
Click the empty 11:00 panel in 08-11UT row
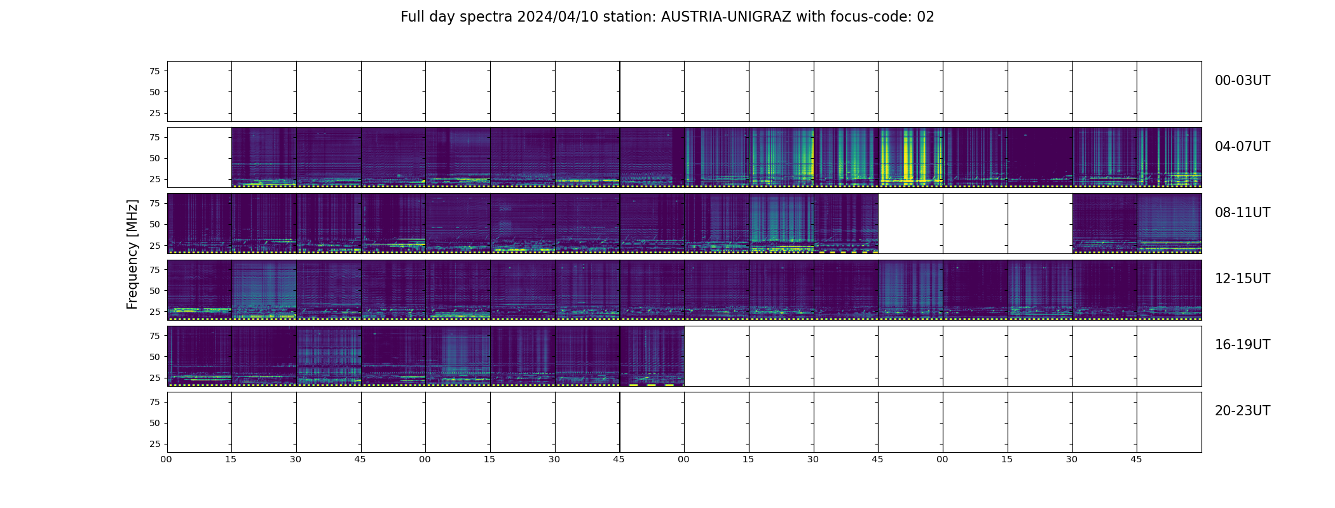click(x=975, y=224)
